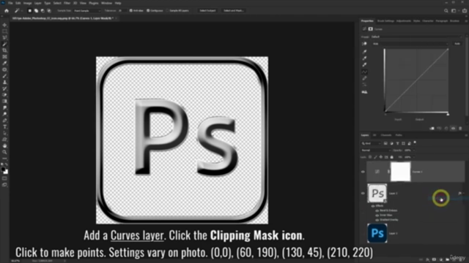Screen dimensions: 469x263
Task: Open the Filter menu
Action: 67,3
